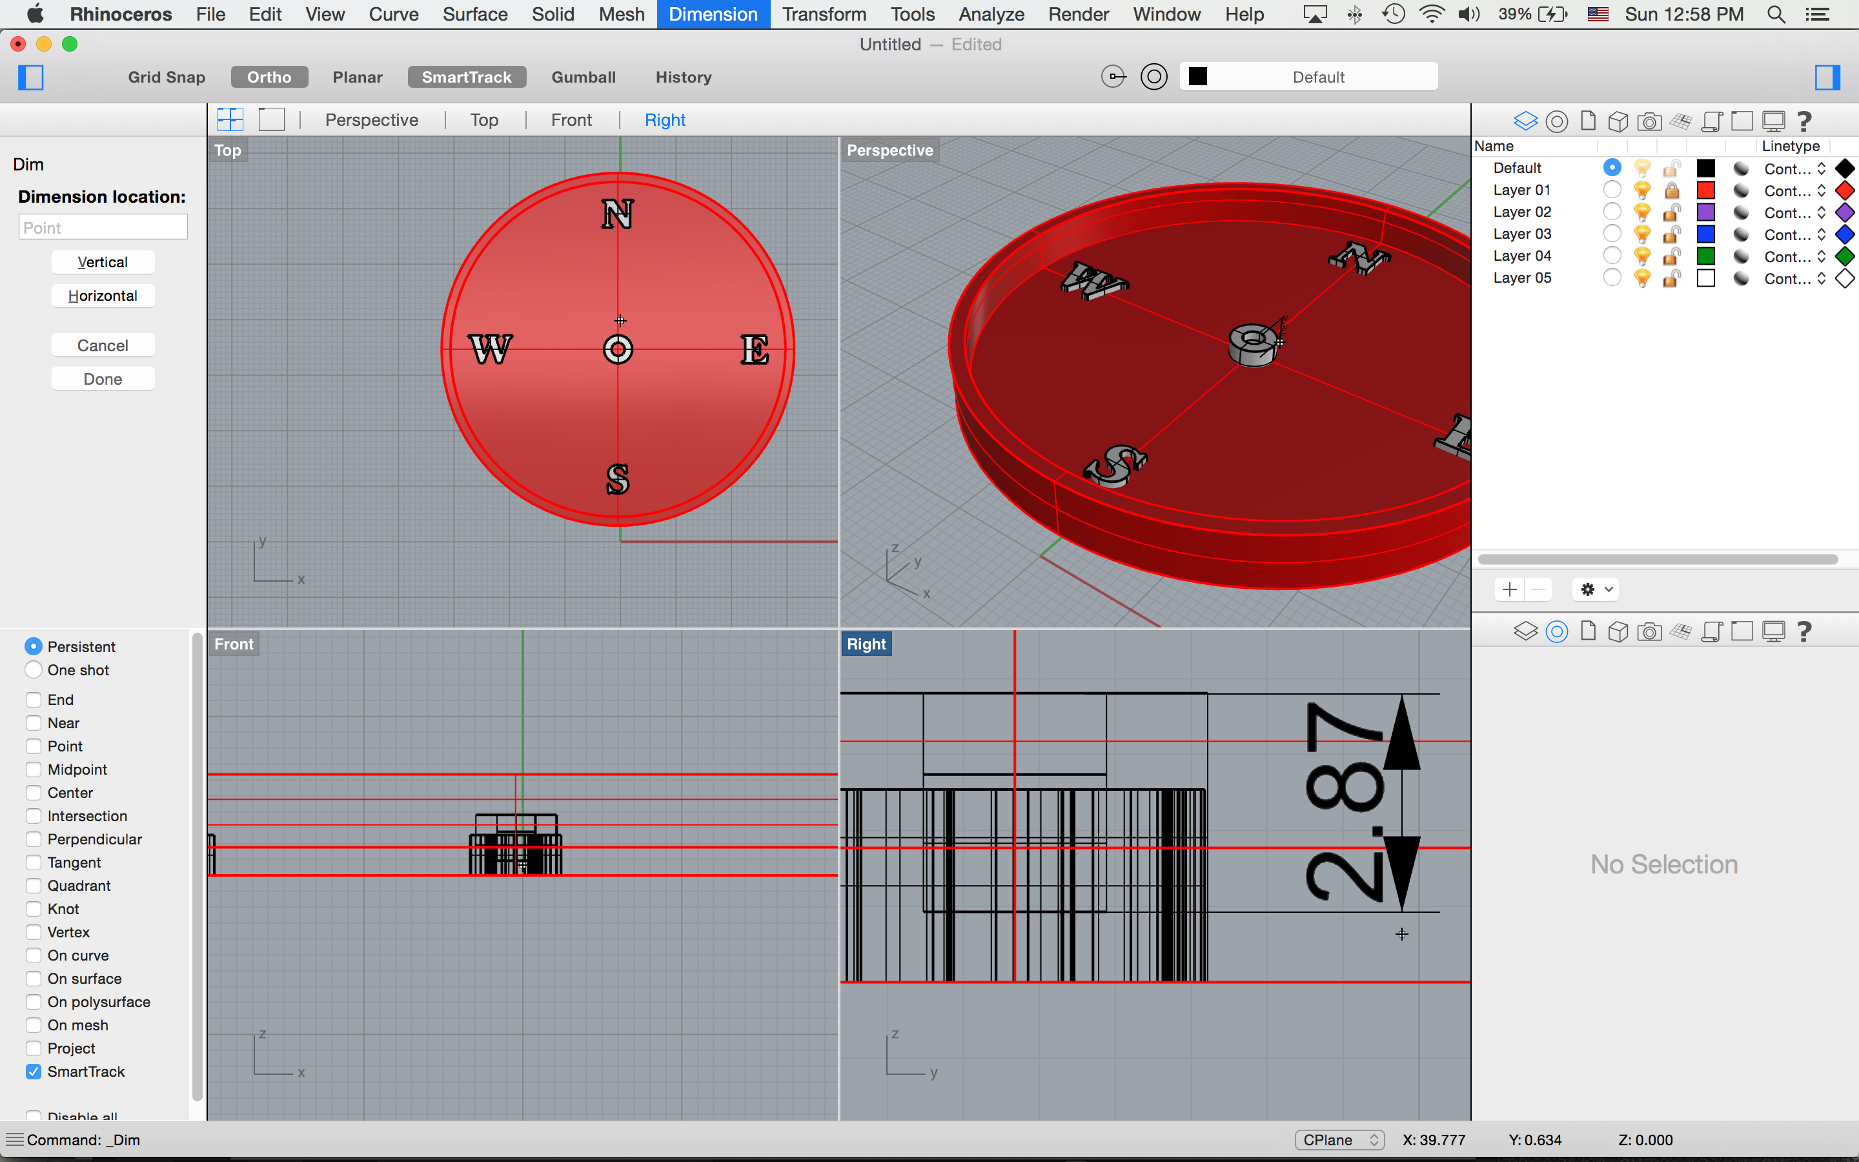Image resolution: width=1859 pixels, height=1162 pixels.
Task: Click the Dimension location Point input field
Action: tap(103, 227)
